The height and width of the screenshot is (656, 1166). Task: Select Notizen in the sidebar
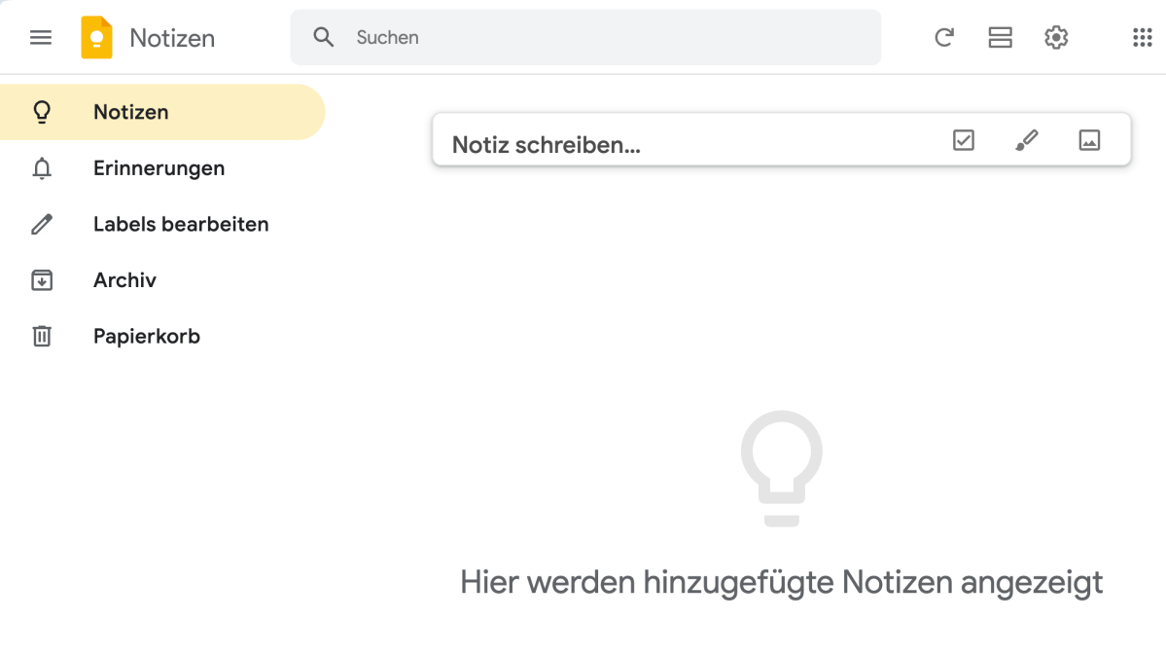[x=130, y=111]
